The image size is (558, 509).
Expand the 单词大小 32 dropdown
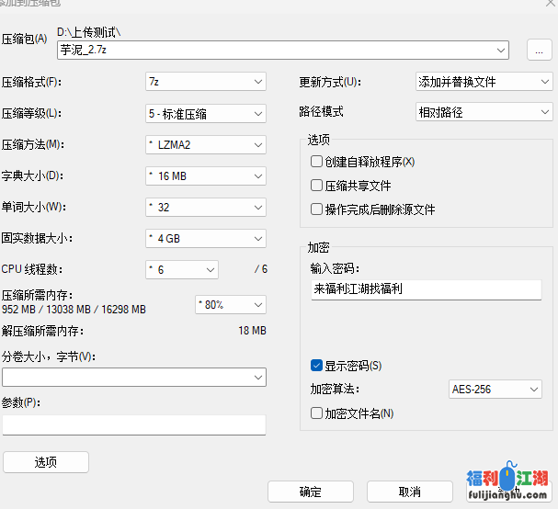(257, 208)
